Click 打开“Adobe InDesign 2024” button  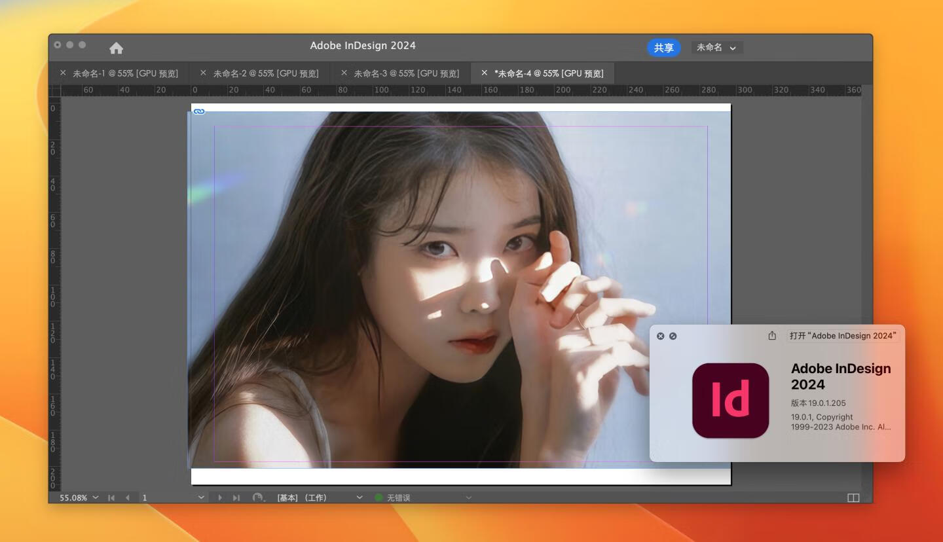(843, 336)
